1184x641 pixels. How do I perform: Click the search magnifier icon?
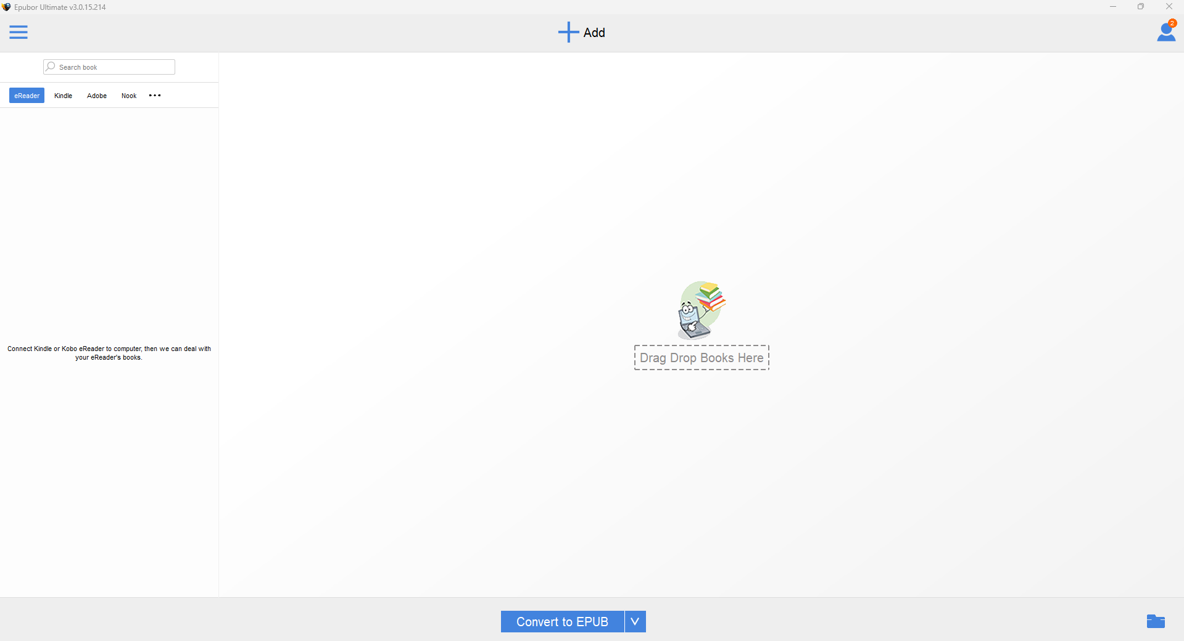coord(51,67)
